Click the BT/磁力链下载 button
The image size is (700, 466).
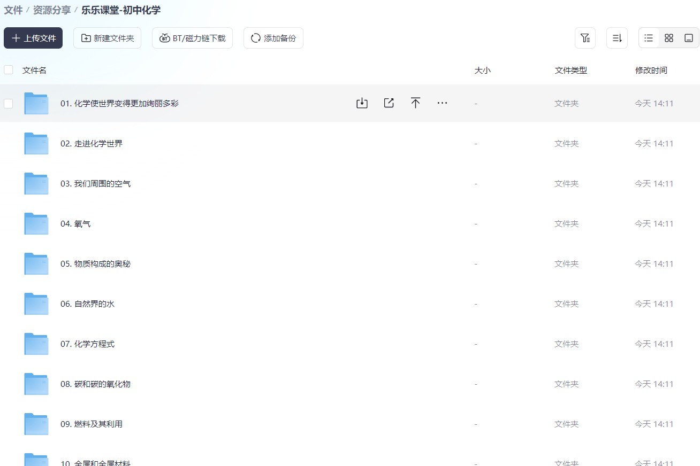tap(192, 38)
